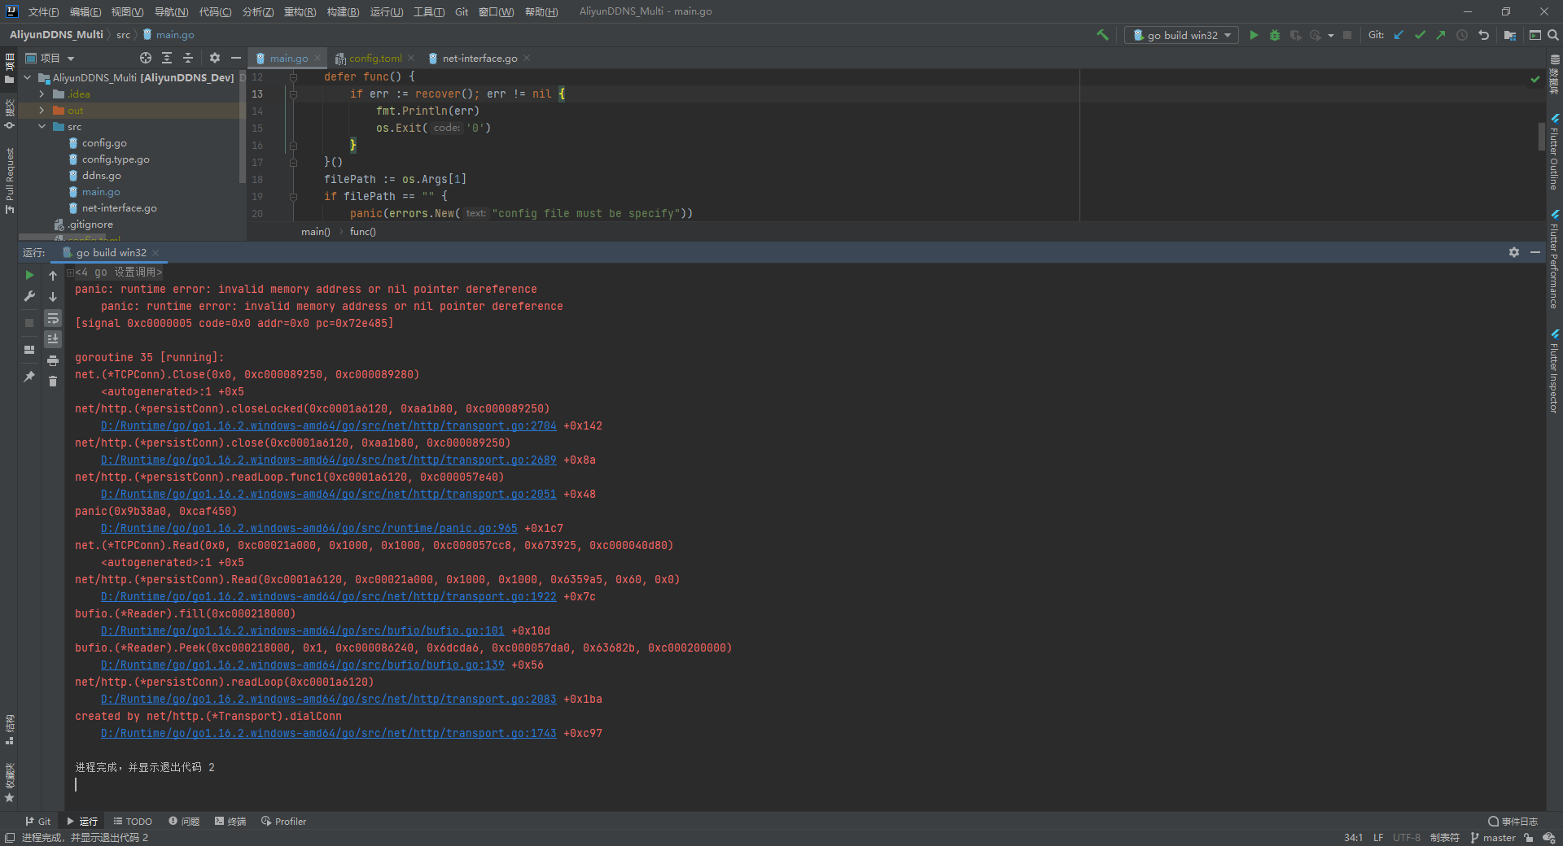Collapse the src folder
Viewport: 1563px width, 846px height.
[42, 127]
